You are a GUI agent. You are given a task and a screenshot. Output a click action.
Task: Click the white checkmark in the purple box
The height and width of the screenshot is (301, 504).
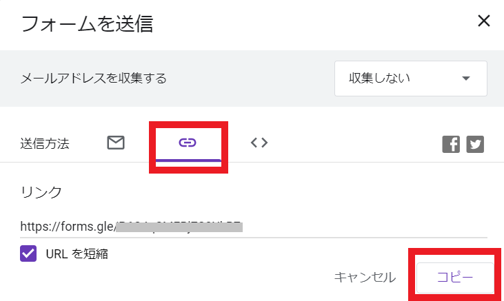(x=28, y=253)
